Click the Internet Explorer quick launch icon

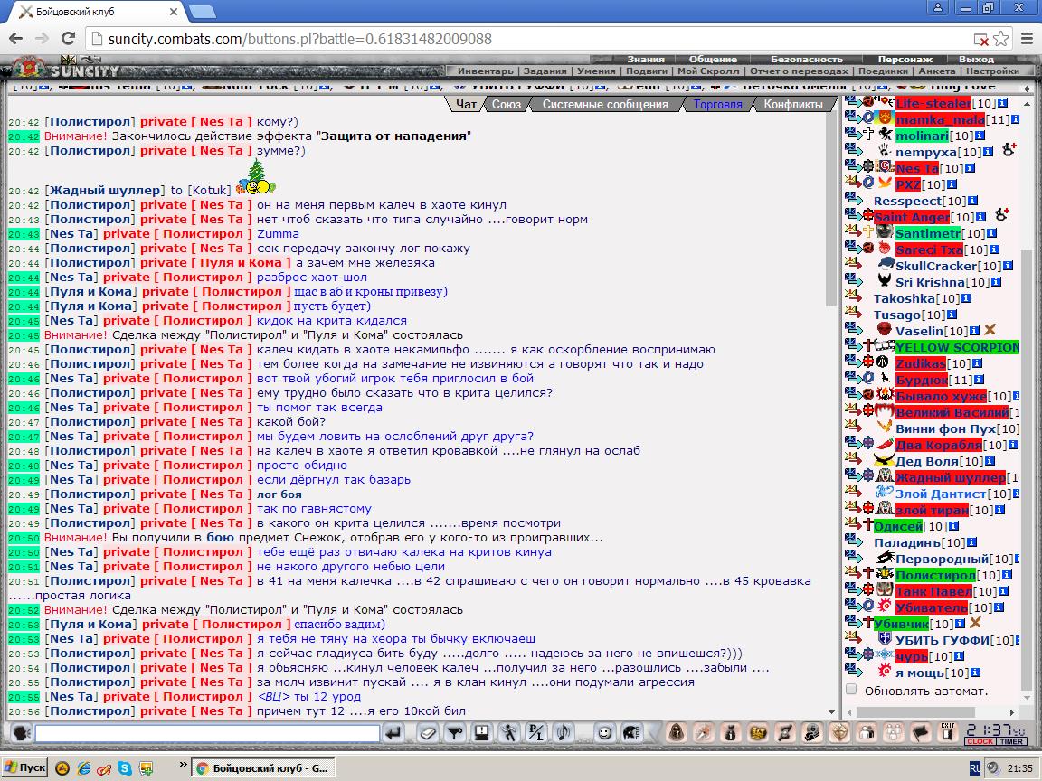pos(84,767)
